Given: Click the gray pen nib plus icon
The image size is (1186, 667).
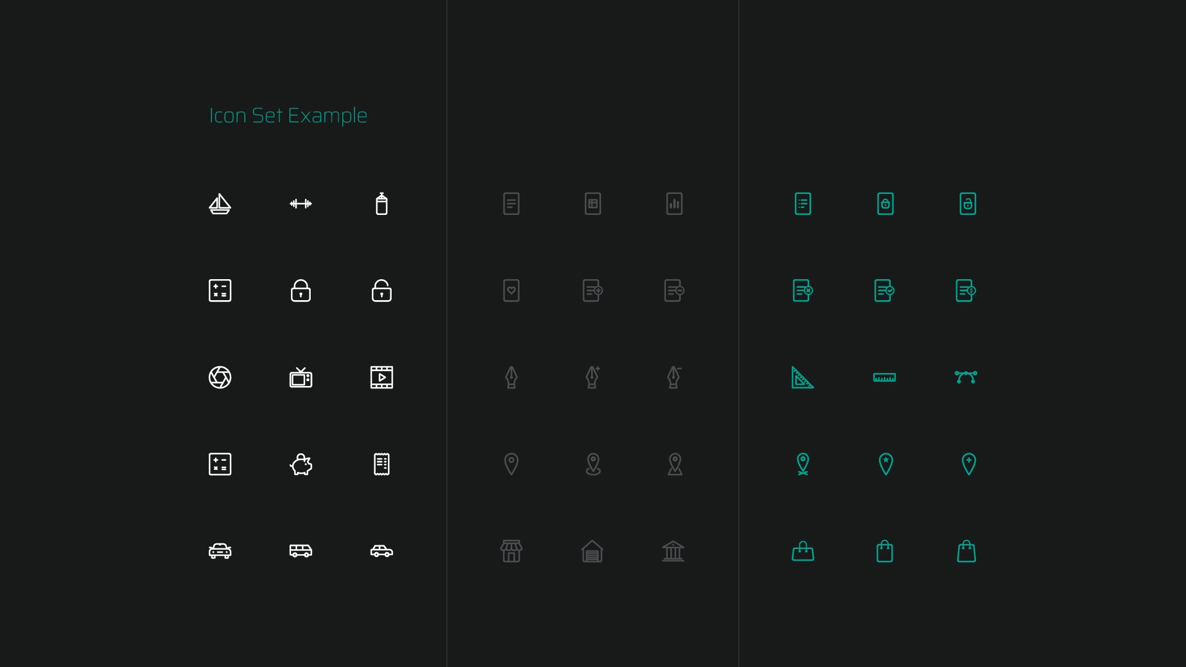Looking at the screenshot, I should 592,377.
